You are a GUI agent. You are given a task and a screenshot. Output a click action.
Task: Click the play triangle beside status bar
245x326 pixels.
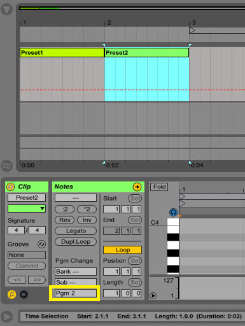point(6,316)
